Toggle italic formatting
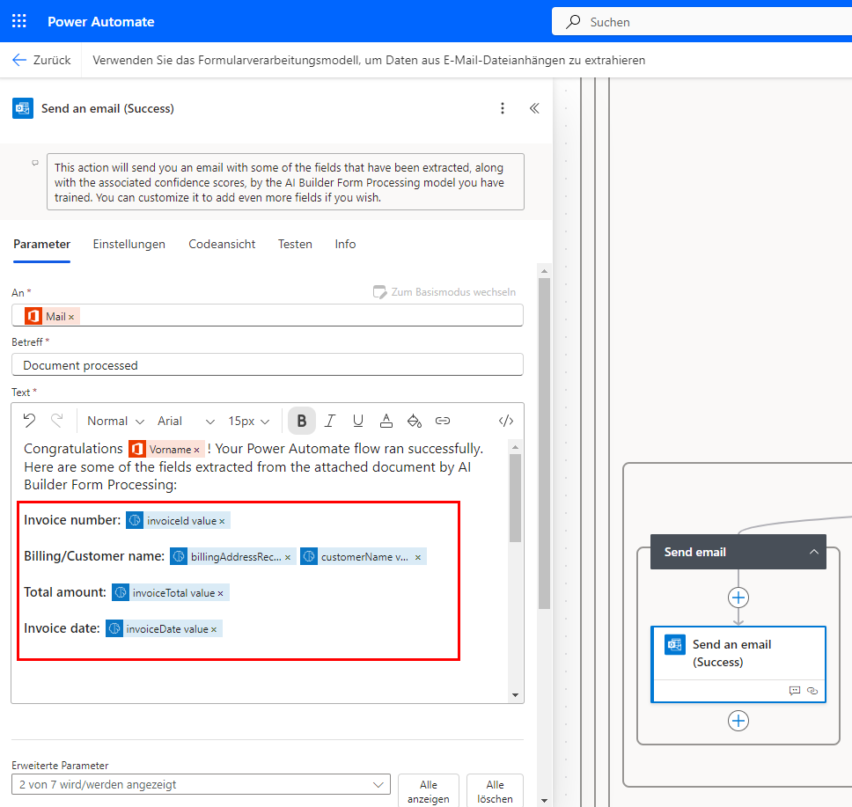The image size is (852, 807). (330, 421)
